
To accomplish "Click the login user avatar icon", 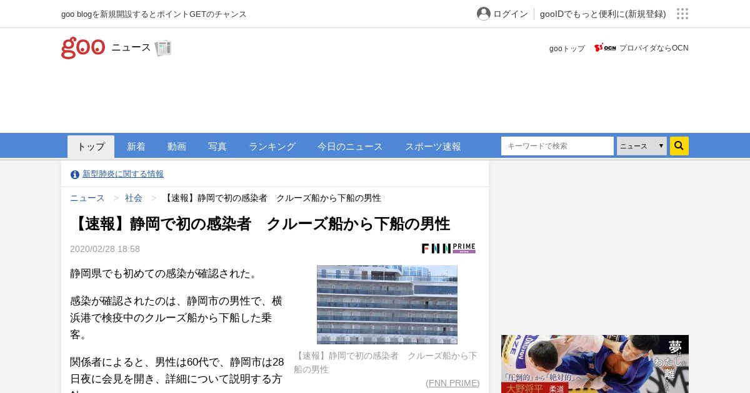I will [x=484, y=14].
